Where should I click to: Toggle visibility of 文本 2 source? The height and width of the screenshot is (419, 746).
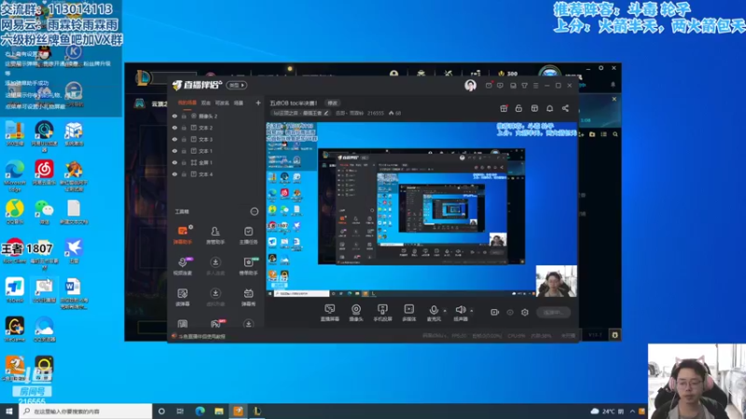click(174, 128)
